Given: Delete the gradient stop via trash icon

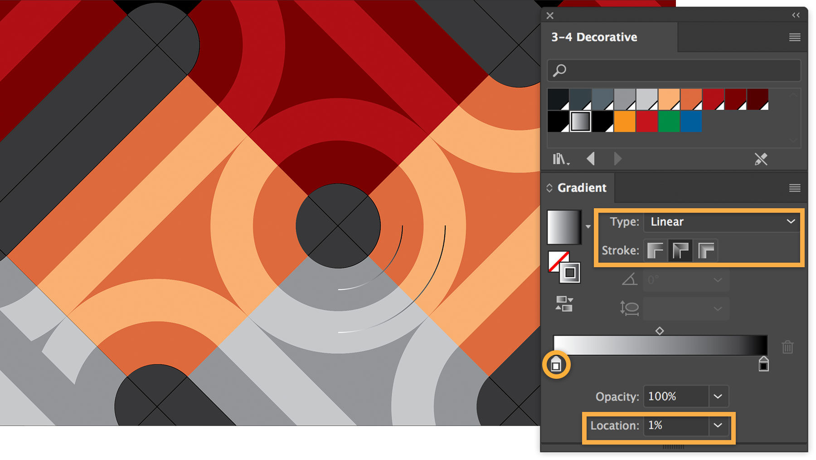Looking at the screenshot, I should (788, 347).
